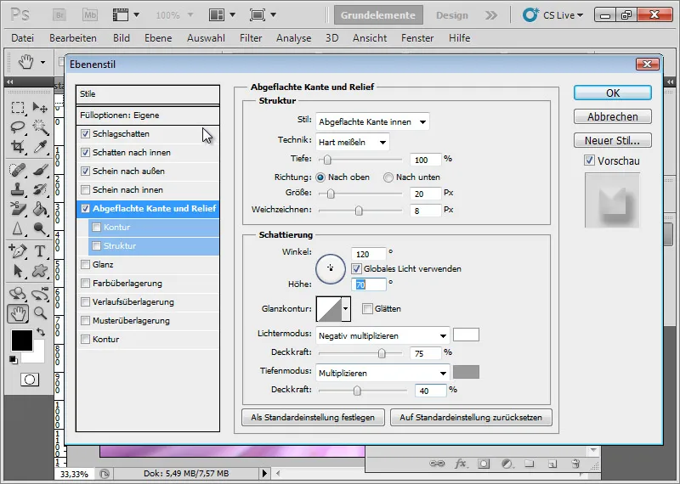The width and height of the screenshot is (680, 484).
Task: Click Auf Standardeinstellung zurücksetzen
Action: click(x=471, y=417)
